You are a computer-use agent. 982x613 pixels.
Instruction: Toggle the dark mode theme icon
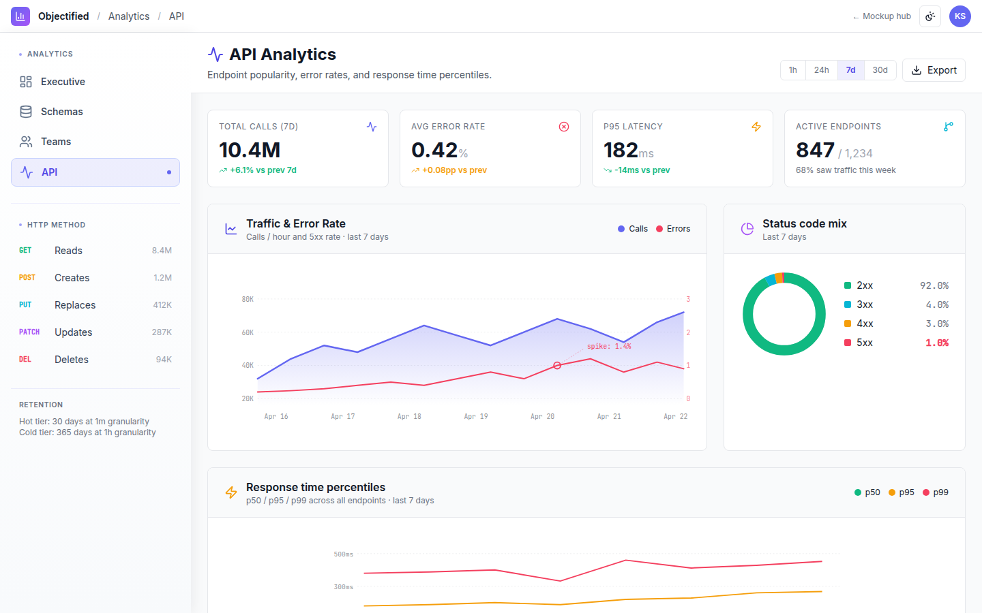(930, 16)
